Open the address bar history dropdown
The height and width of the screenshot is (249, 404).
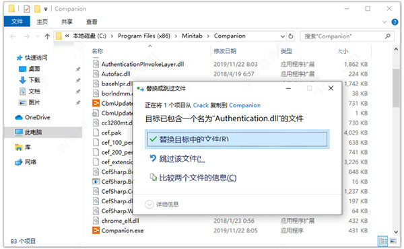click(x=283, y=36)
